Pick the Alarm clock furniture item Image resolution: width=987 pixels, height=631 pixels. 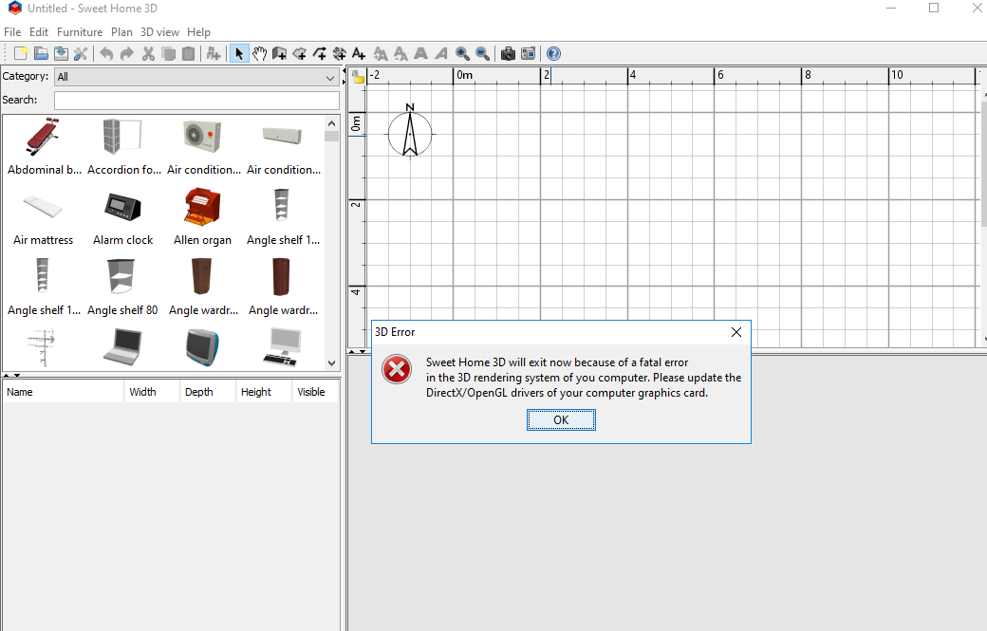coord(123,217)
